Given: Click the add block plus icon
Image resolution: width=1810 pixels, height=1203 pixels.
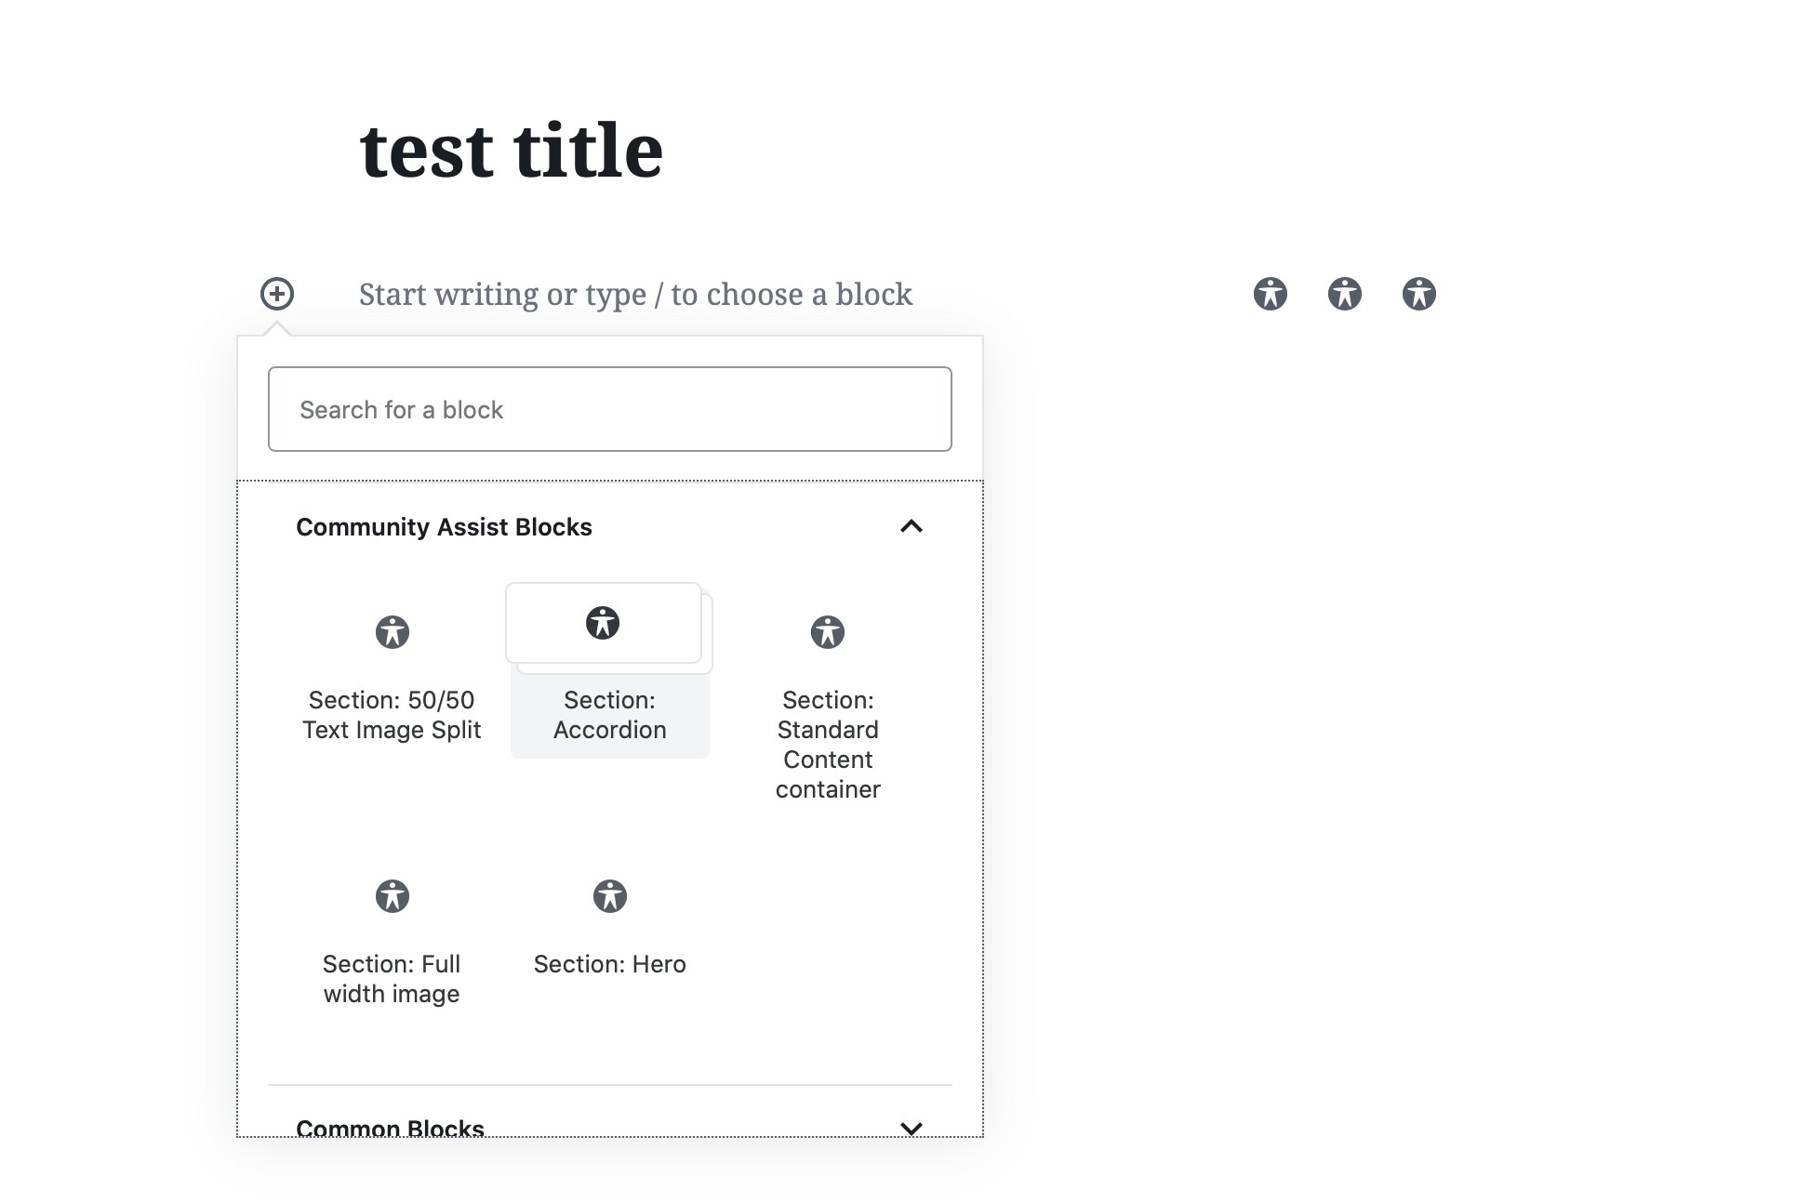Looking at the screenshot, I should tap(276, 294).
